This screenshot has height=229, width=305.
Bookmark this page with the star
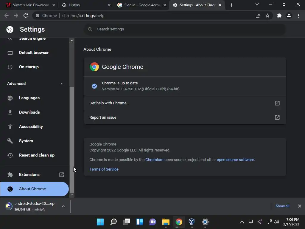click(x=267, y=16)
